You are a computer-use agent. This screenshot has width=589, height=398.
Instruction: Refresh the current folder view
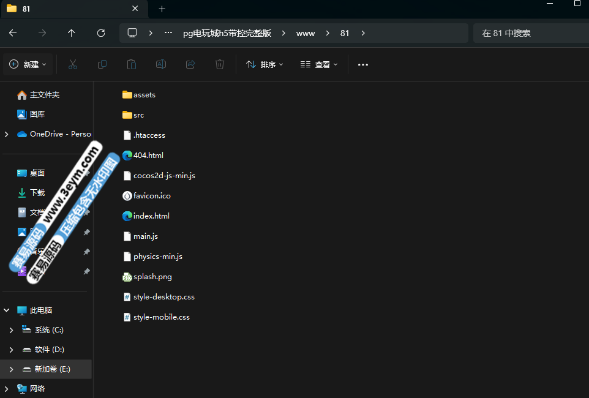click(101, 33)
